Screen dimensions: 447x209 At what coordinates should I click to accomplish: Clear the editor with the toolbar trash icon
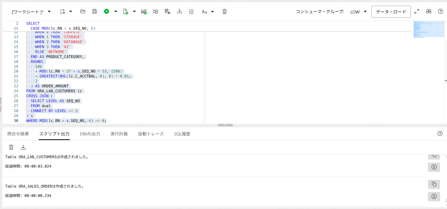point(224,12)
